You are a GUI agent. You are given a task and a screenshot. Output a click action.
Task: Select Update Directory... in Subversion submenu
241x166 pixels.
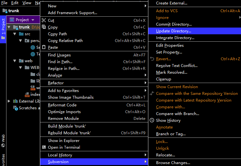195,31
